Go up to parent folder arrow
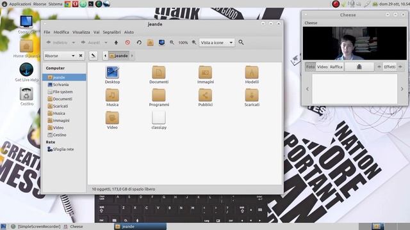The width and height of the screenshot is (410, 230). coord(116,43)
